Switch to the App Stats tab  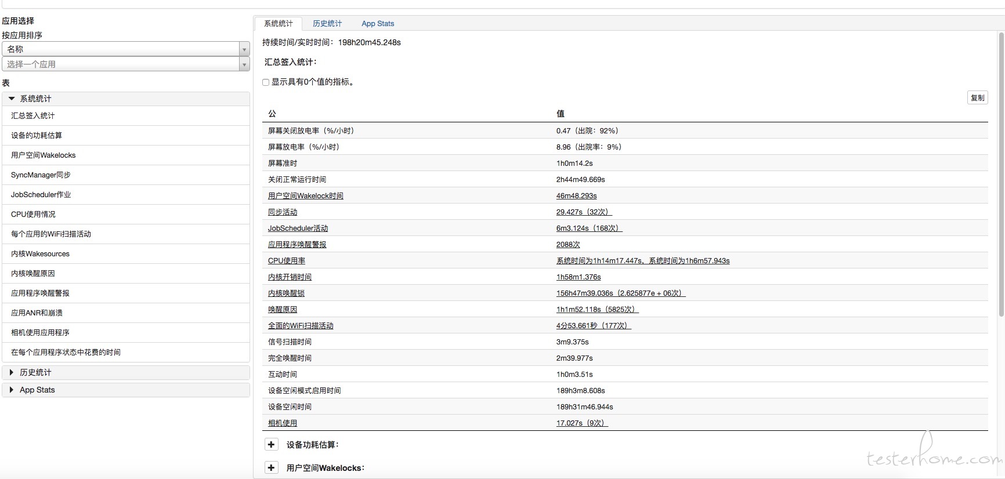pos(378,24)
